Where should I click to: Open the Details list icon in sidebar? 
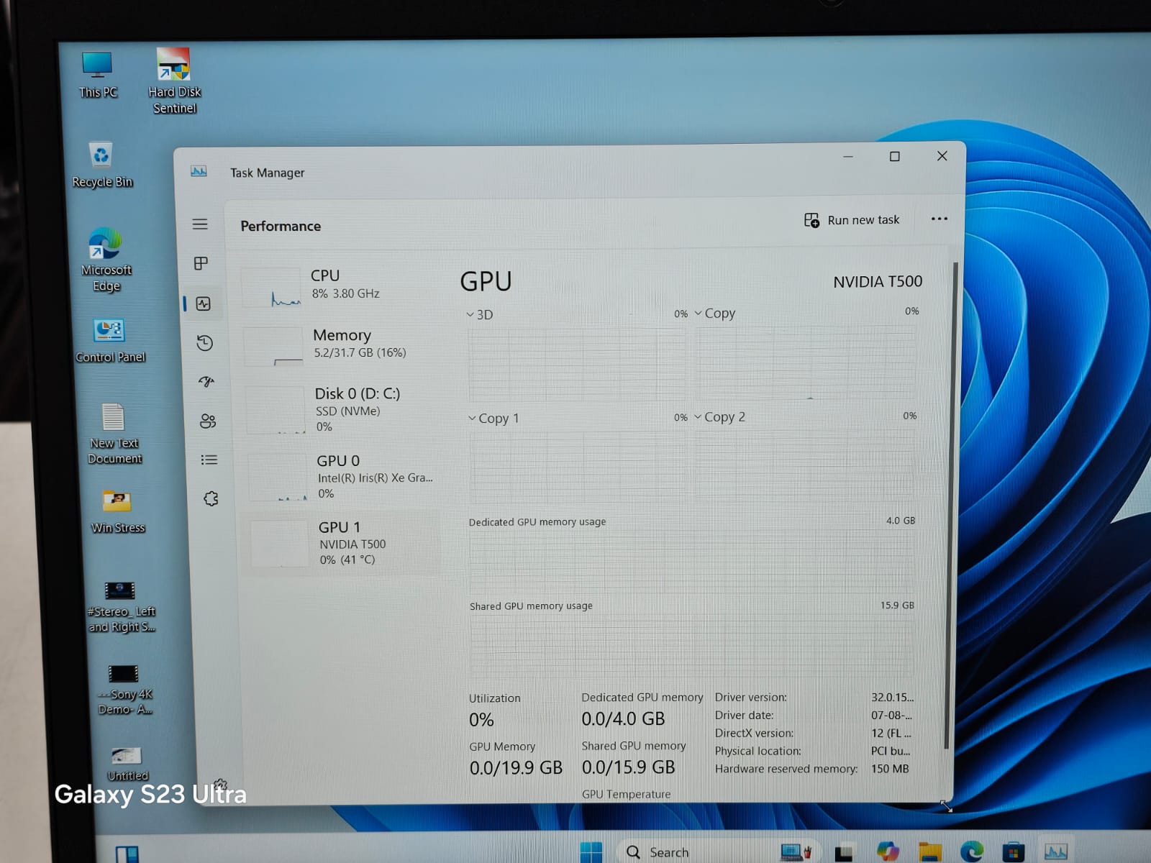209,460
